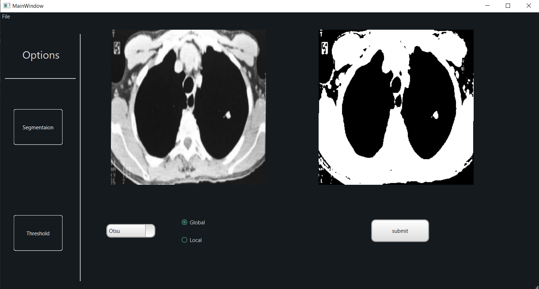Click the Options sidebar heading
The height and width of the screenshot is (289, 539).
(x=41, y=55)
